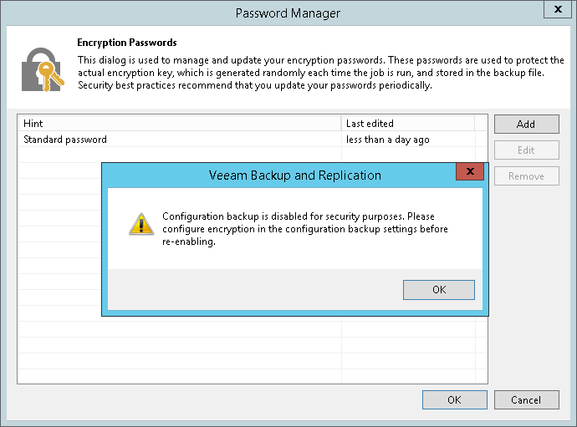Click the Add password button

click(x=526, y=125)
